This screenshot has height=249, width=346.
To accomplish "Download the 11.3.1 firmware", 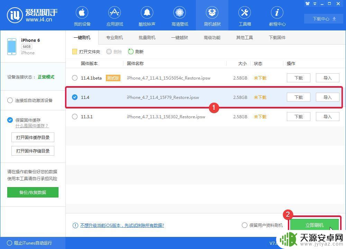I will pyautogui.click(x=299, y=117).
